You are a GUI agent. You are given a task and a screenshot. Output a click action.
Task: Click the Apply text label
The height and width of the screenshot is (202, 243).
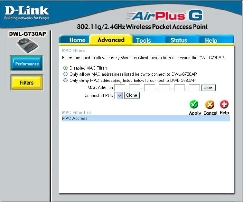click(x=195, y=113)
